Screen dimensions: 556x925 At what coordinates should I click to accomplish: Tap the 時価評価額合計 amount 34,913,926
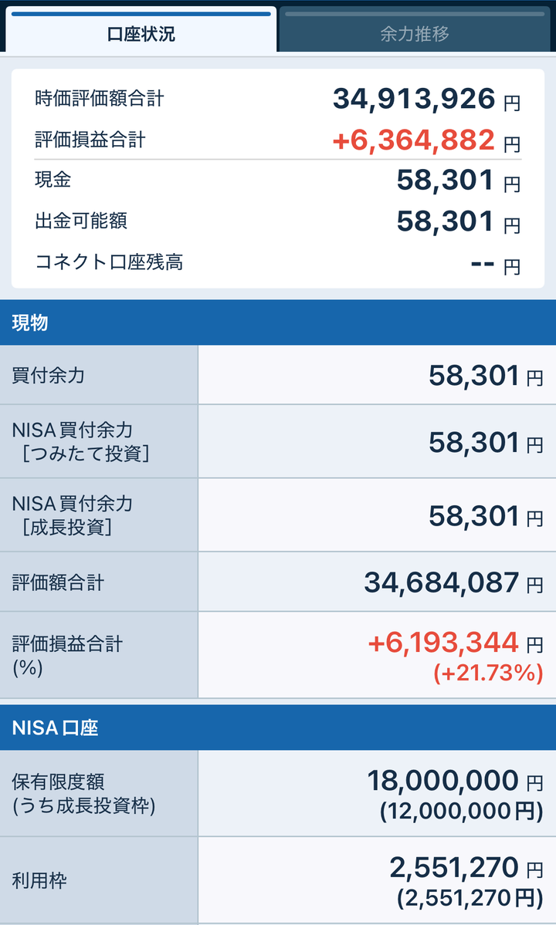click(x=414, y=99)
